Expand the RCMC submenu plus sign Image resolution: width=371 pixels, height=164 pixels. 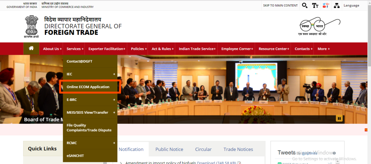pos(114,143)
